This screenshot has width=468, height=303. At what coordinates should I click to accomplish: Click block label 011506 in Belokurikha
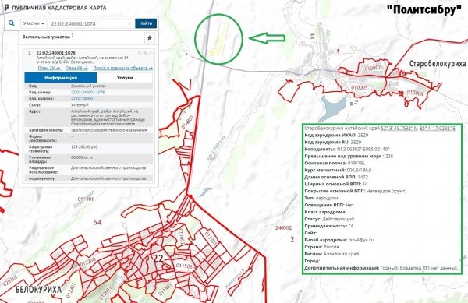pyautogui.click(x=184, y=266)
